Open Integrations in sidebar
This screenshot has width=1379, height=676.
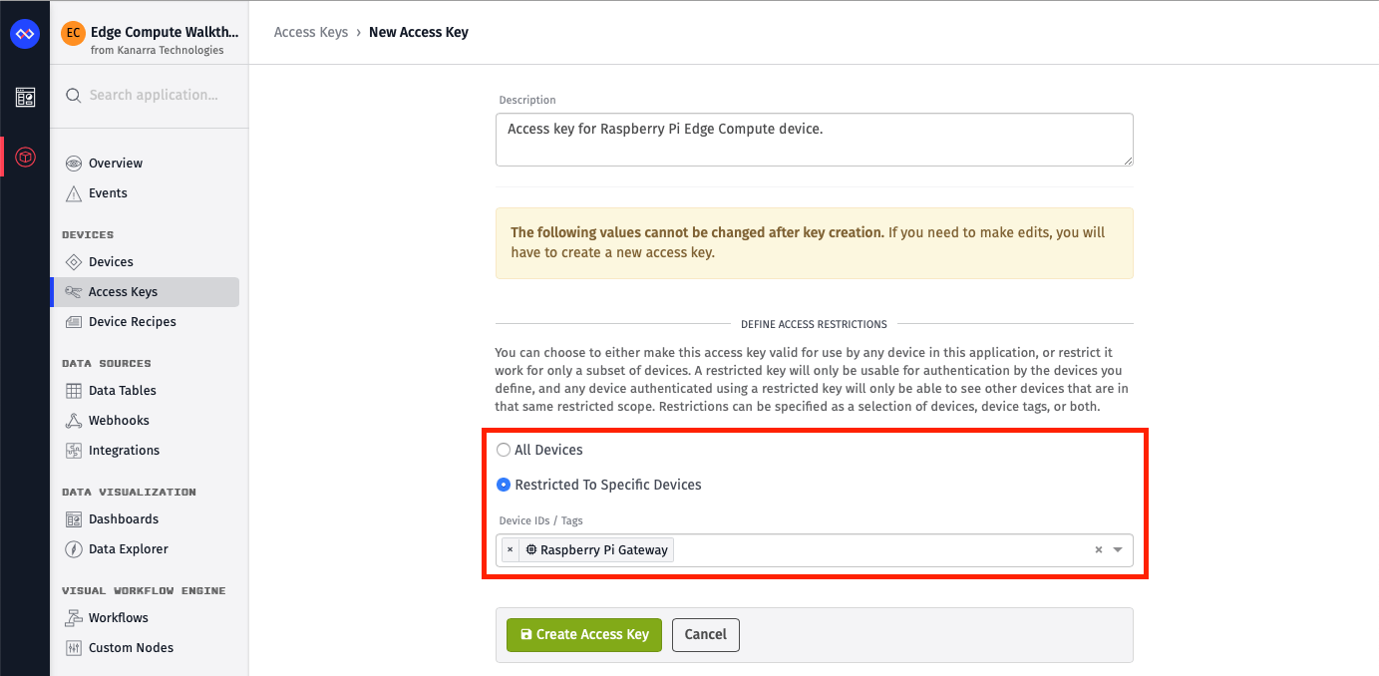[124, 451]
